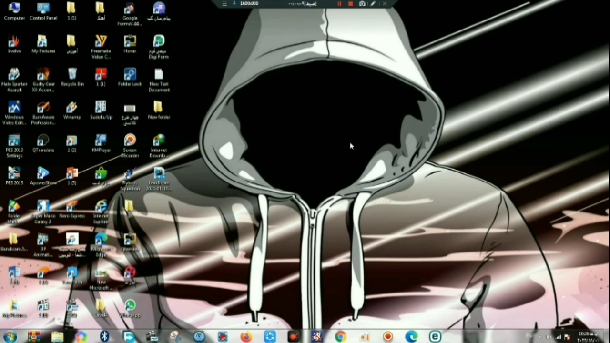This screenshot has width=610, height=343.
Task: Open QTranslate from the desktop
Action: click(43, 141)
